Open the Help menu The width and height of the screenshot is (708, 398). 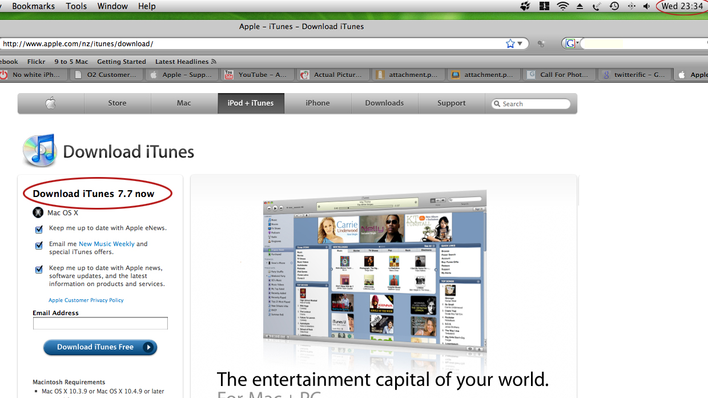click(x=147, y=6)
